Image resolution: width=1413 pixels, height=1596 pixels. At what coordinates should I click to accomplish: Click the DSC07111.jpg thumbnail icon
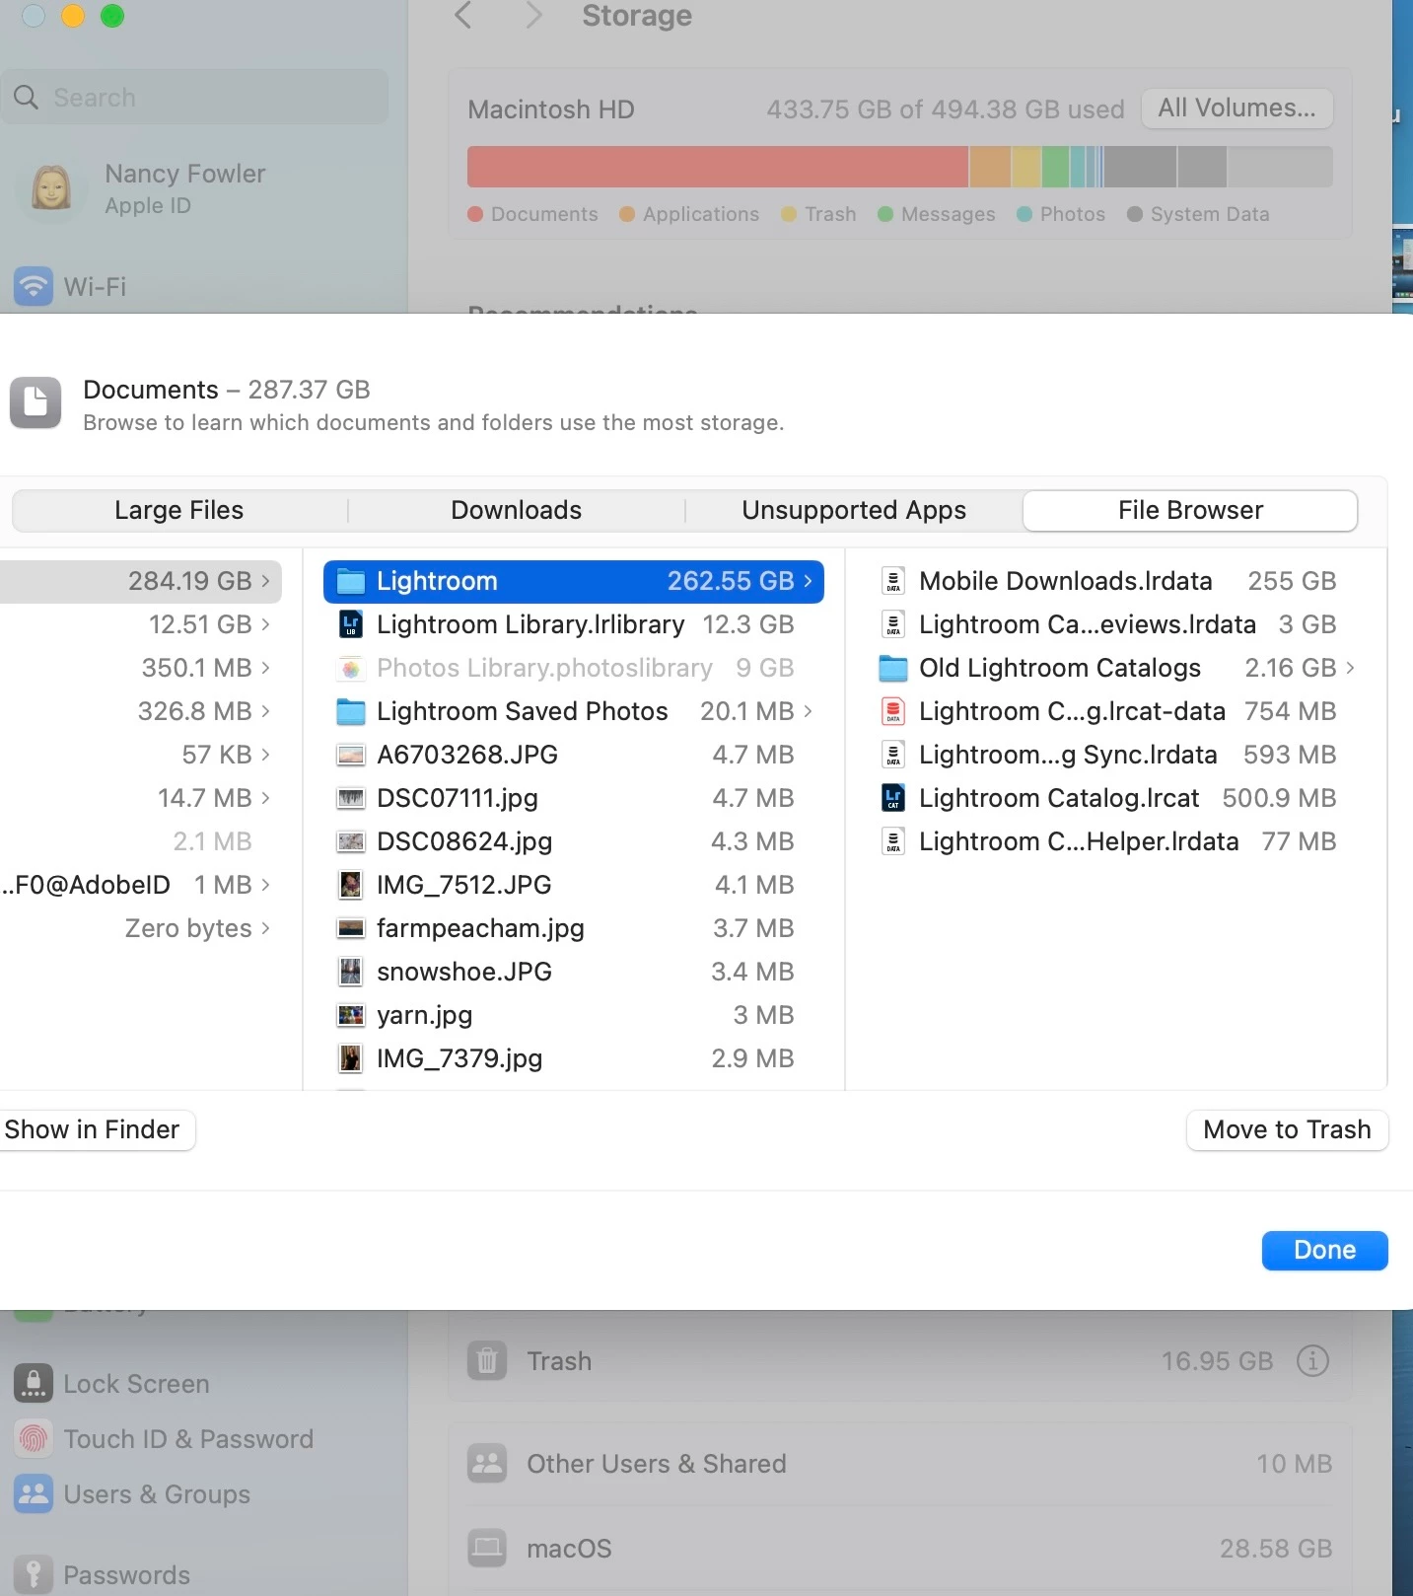tap(351, 798)
